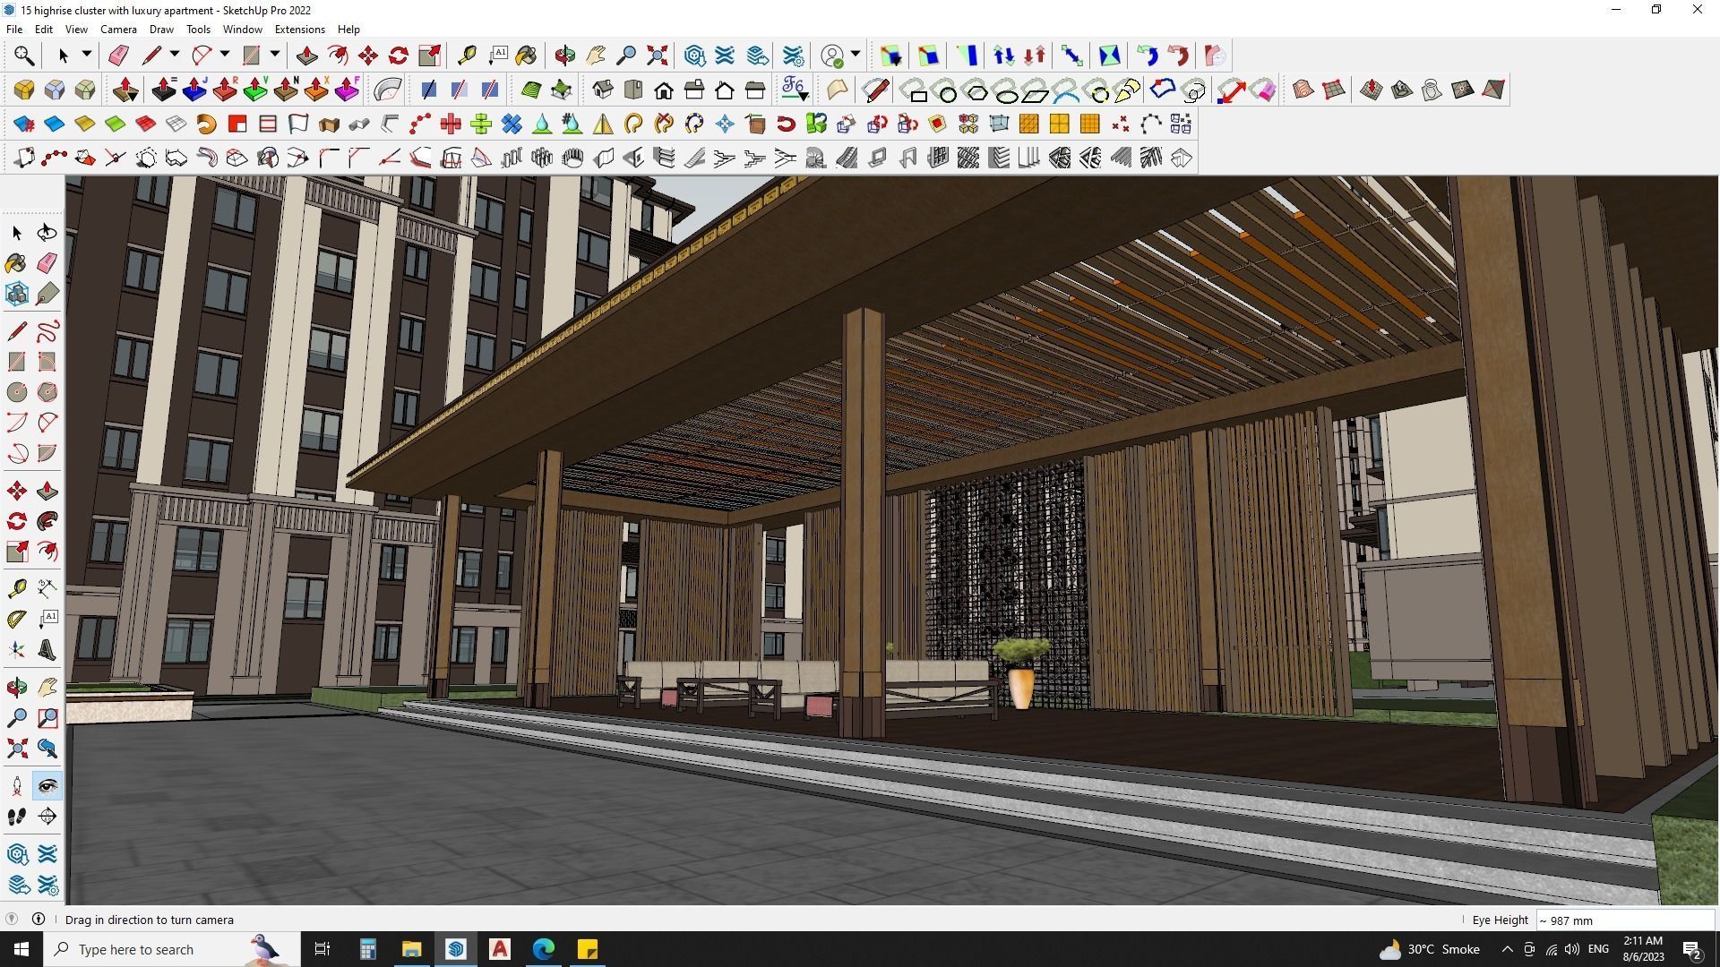
Task: Open the Edit menu
Action: pos(43,30)
